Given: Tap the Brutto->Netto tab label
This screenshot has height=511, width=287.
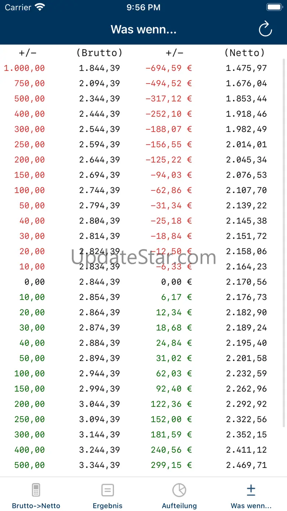Looking at the screenshot, I should click(36, 506).
